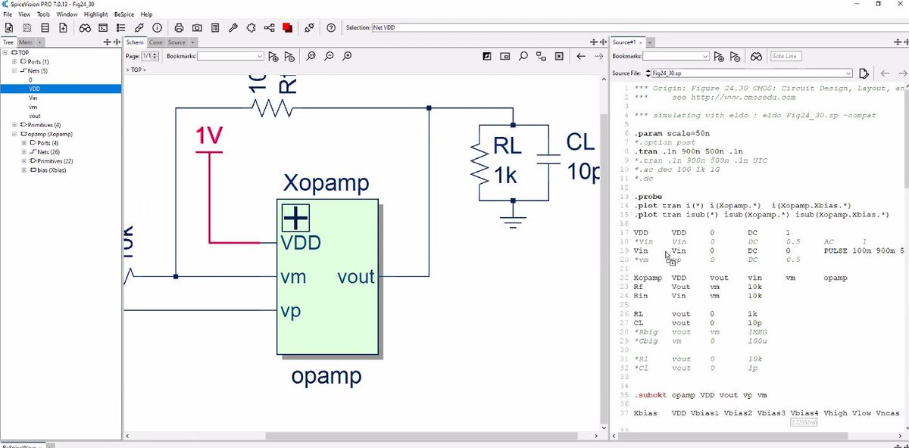Add bookmark in Schem panel
The width and height of the screenshot is (909, 448).
(273, 56)
